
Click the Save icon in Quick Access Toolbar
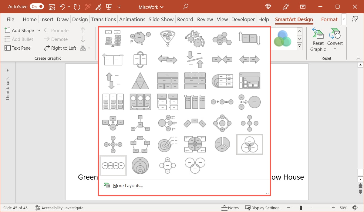(52, 7)
